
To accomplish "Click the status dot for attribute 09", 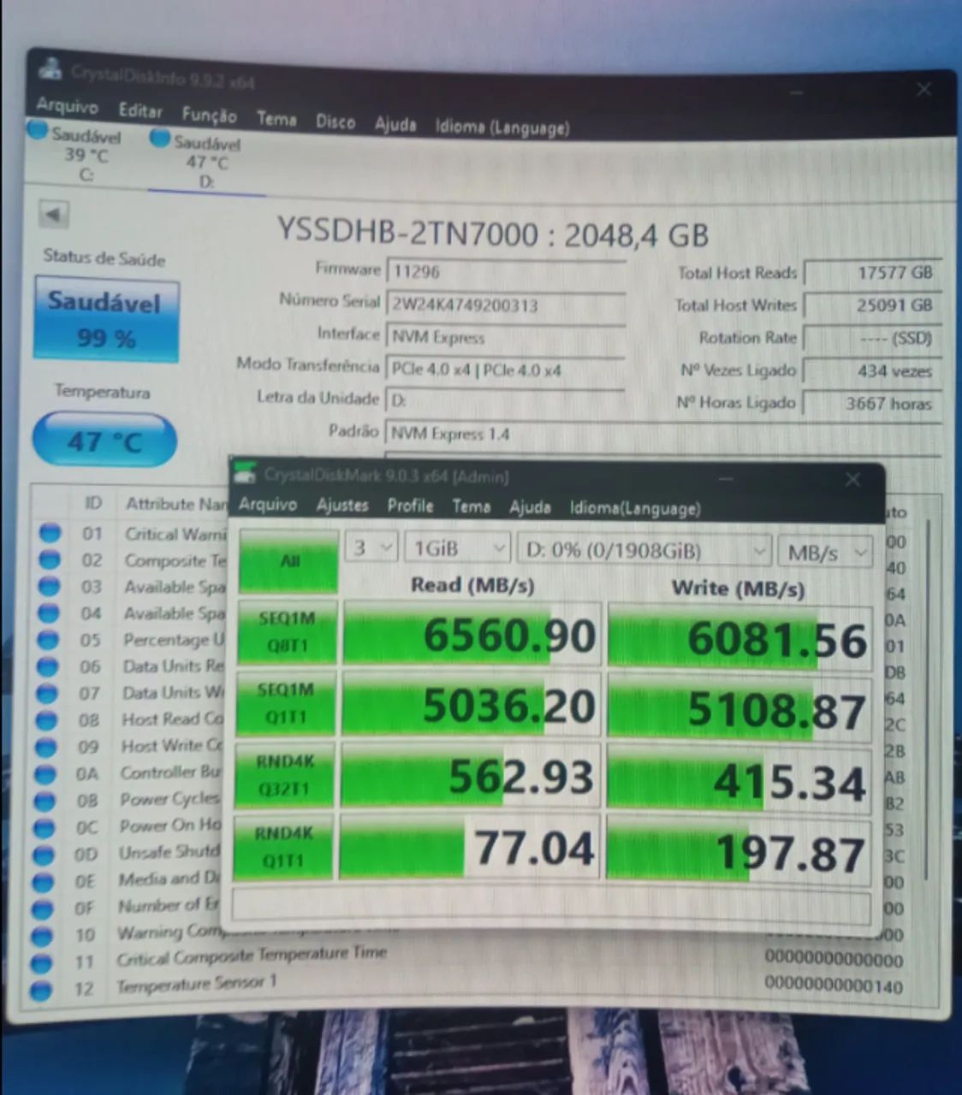I will point(47,747).
